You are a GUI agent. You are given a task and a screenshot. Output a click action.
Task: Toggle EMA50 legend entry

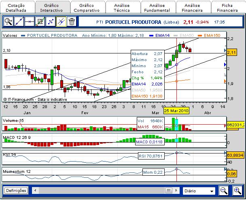184,36
